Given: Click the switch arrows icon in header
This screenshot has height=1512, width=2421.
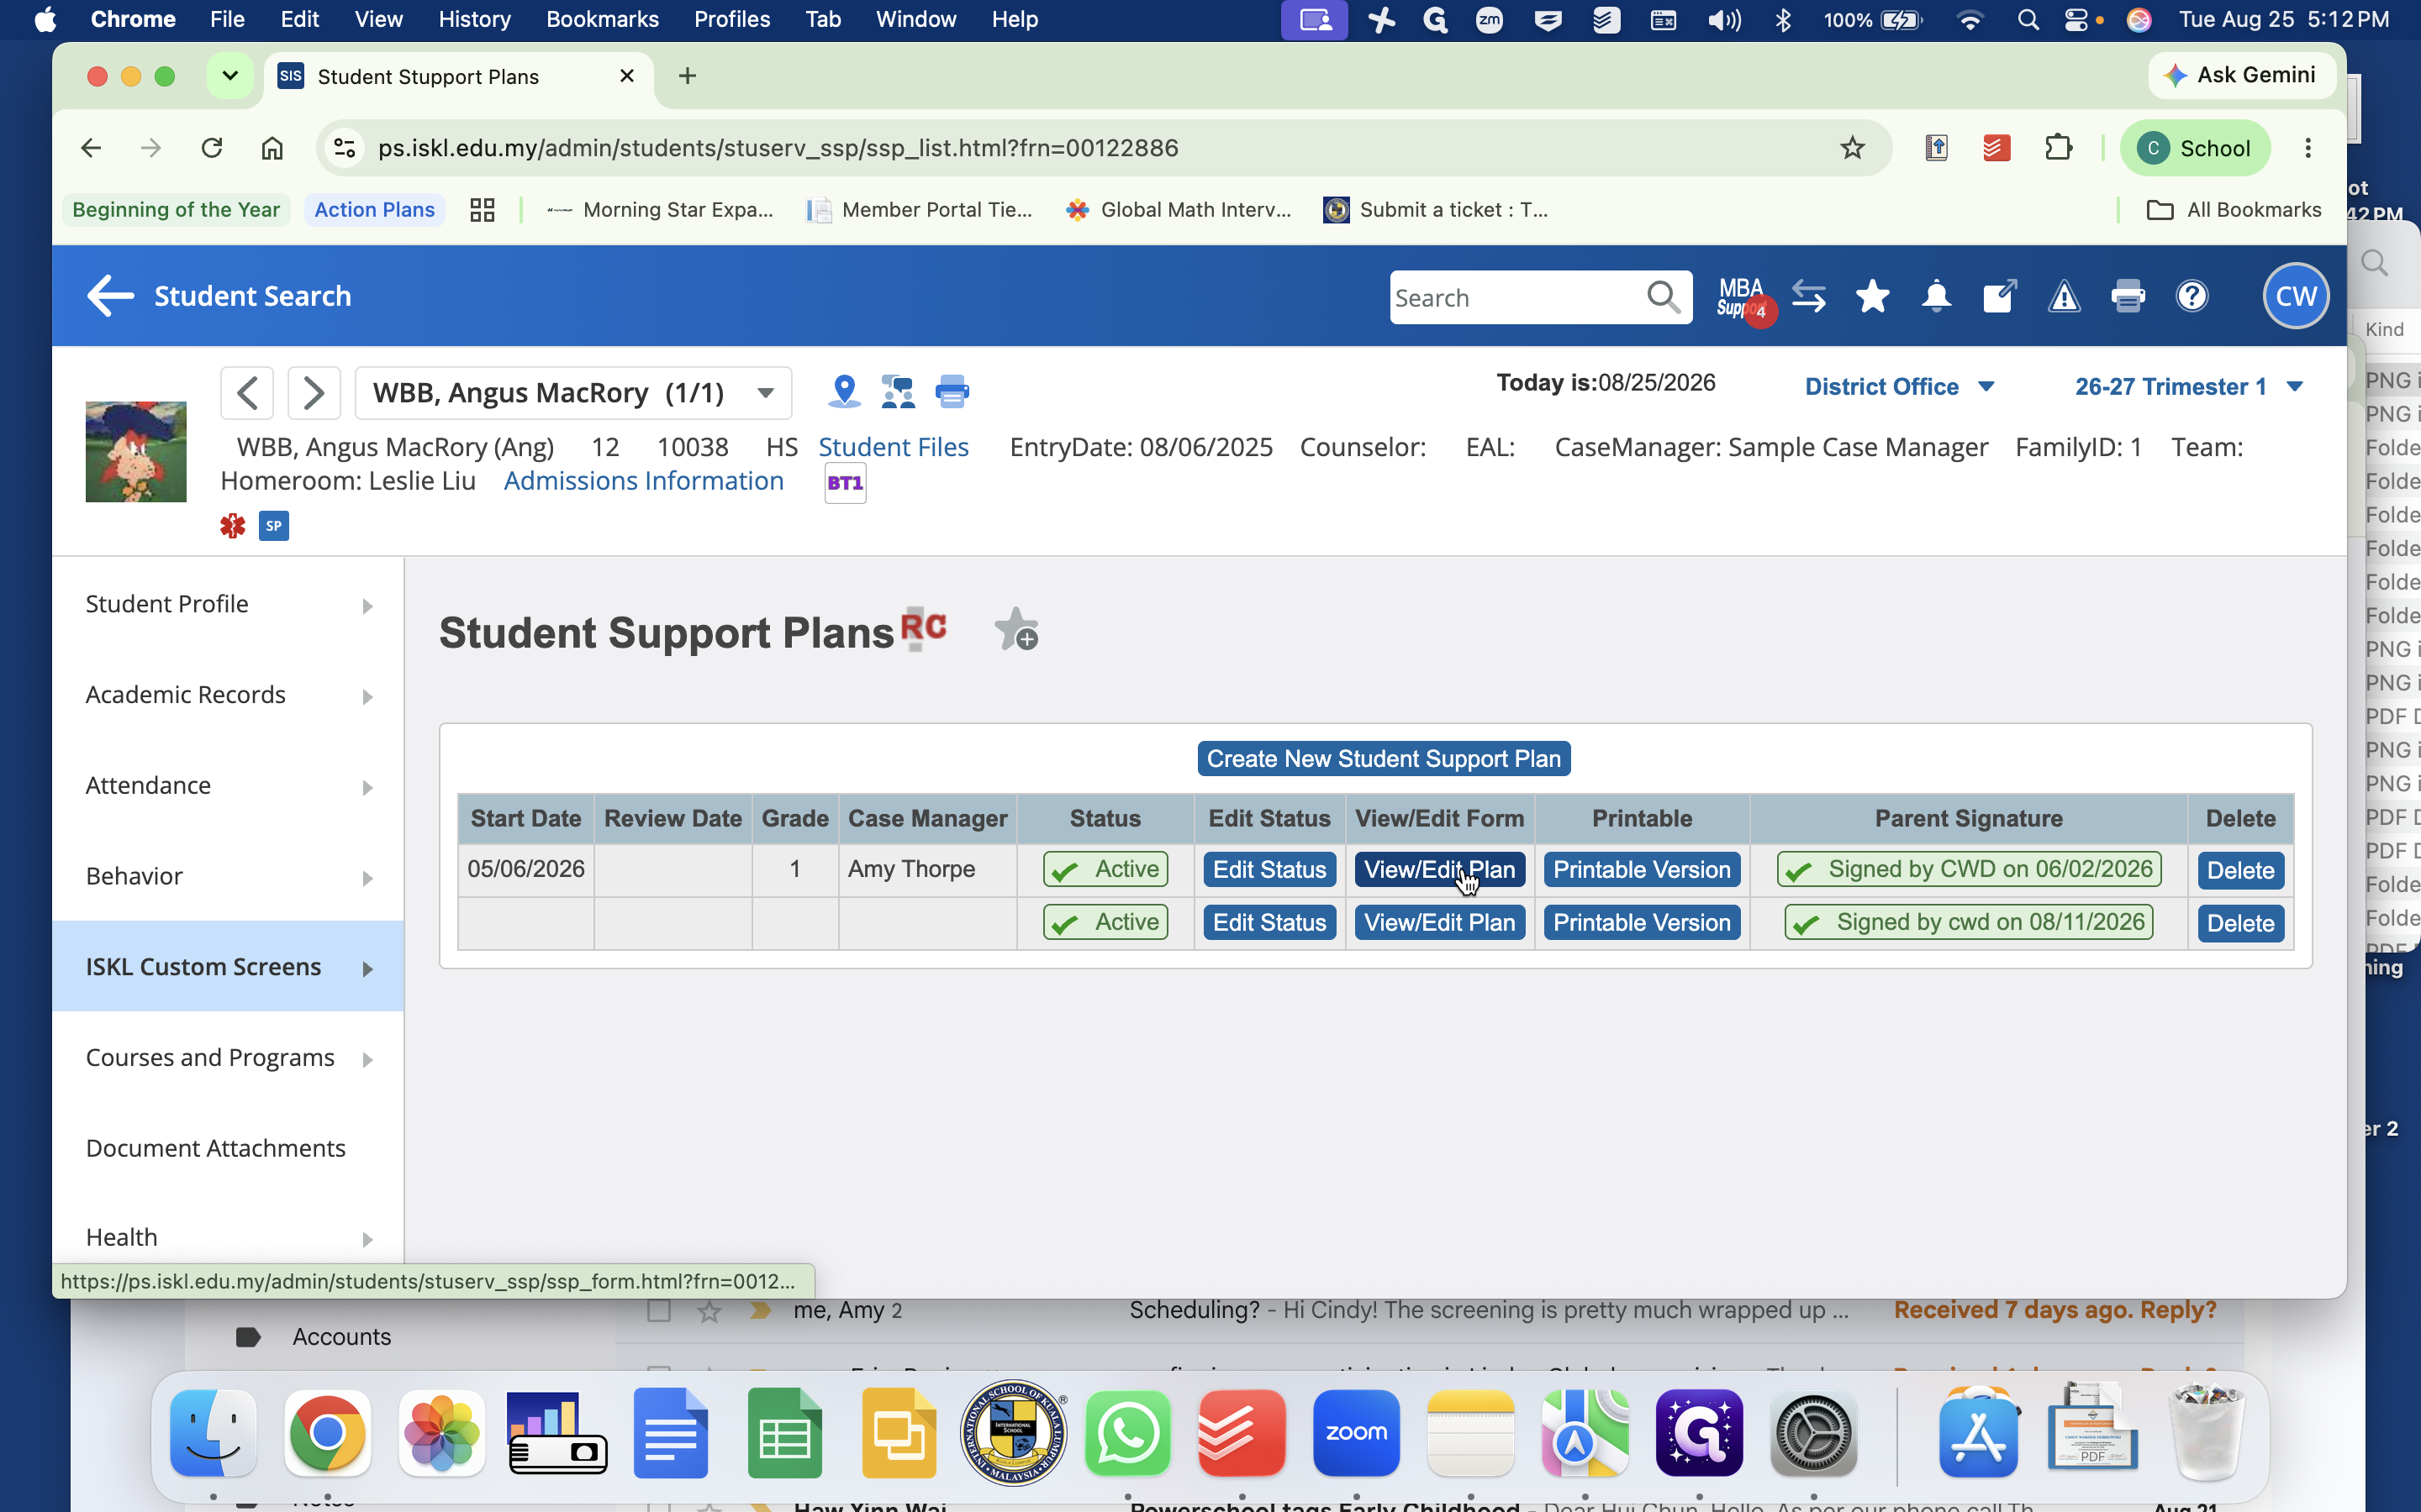Looking at the screenshot, I should click(x=1809, y=297).
